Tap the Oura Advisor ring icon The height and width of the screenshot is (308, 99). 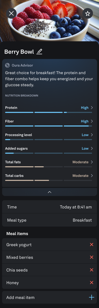[8, 65]
